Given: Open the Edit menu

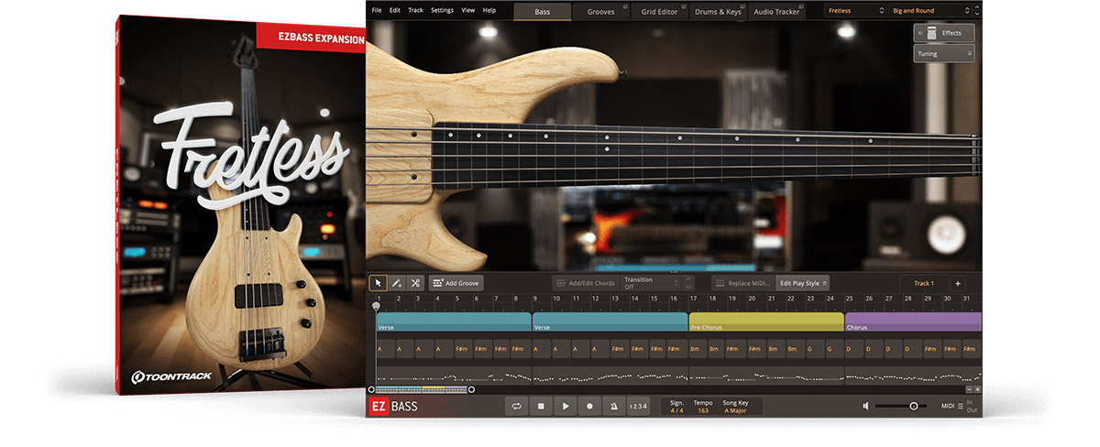Looking at the screenshot, I should (395, 10).
